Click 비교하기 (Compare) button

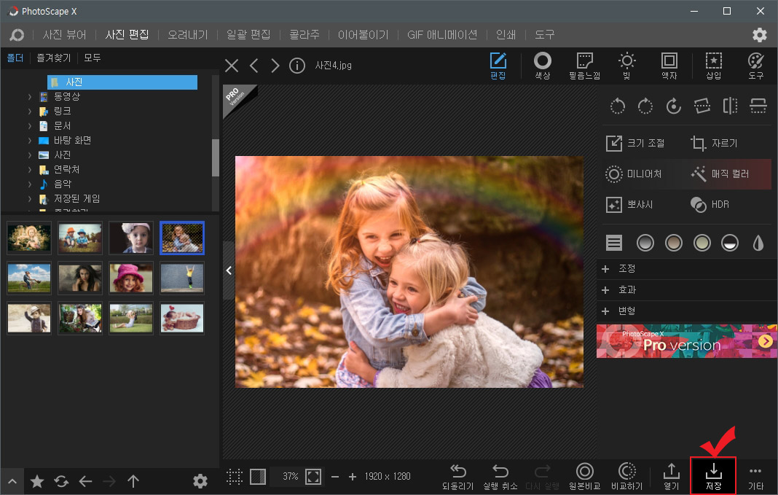tap(627, 476)
